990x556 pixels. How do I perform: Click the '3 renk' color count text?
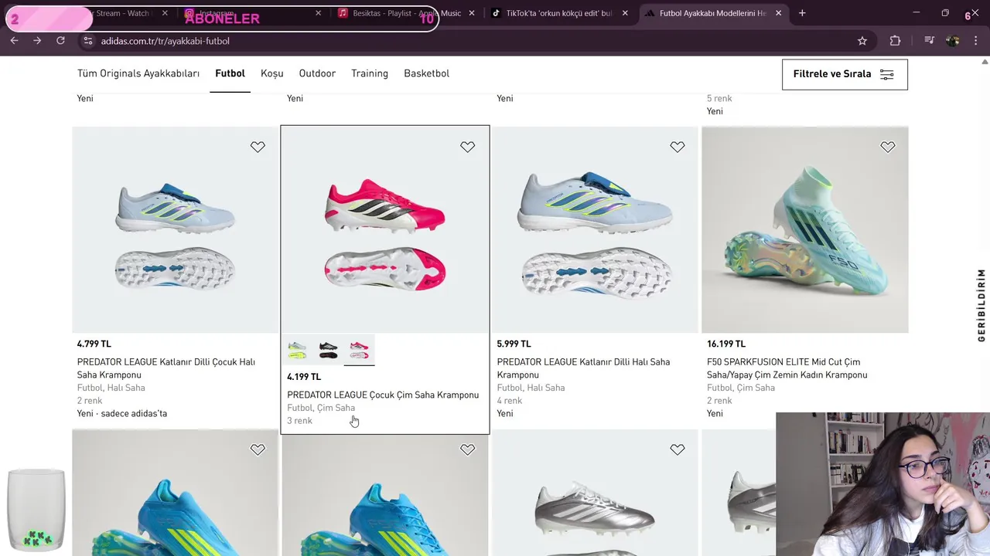(299, 421)
